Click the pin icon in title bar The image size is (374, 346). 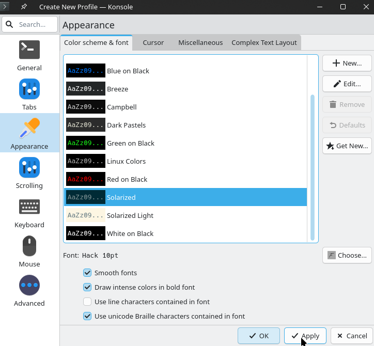24,7
